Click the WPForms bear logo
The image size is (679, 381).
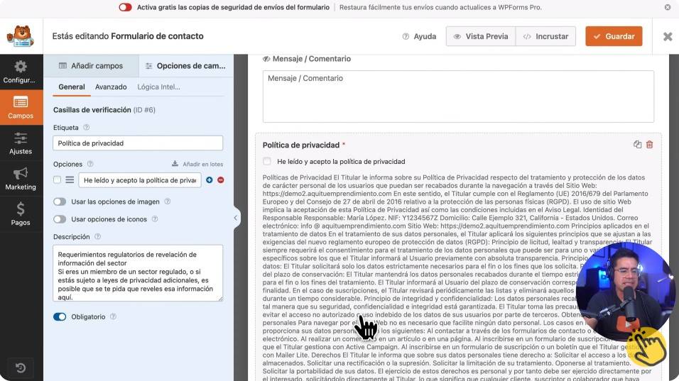tap(21, 36)
